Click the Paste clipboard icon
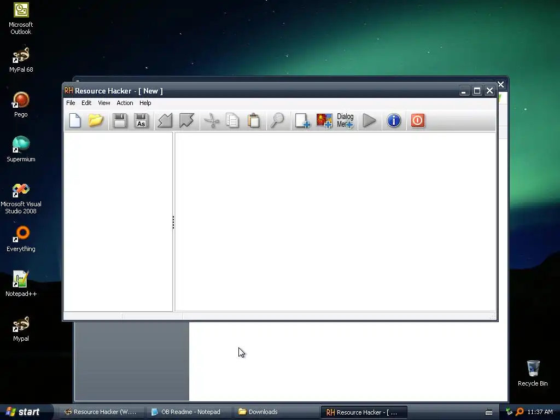 (x=254, y=120)
